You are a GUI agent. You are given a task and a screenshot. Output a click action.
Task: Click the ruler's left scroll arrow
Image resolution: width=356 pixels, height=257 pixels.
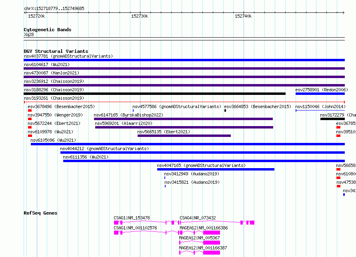(x=25, y=12)
